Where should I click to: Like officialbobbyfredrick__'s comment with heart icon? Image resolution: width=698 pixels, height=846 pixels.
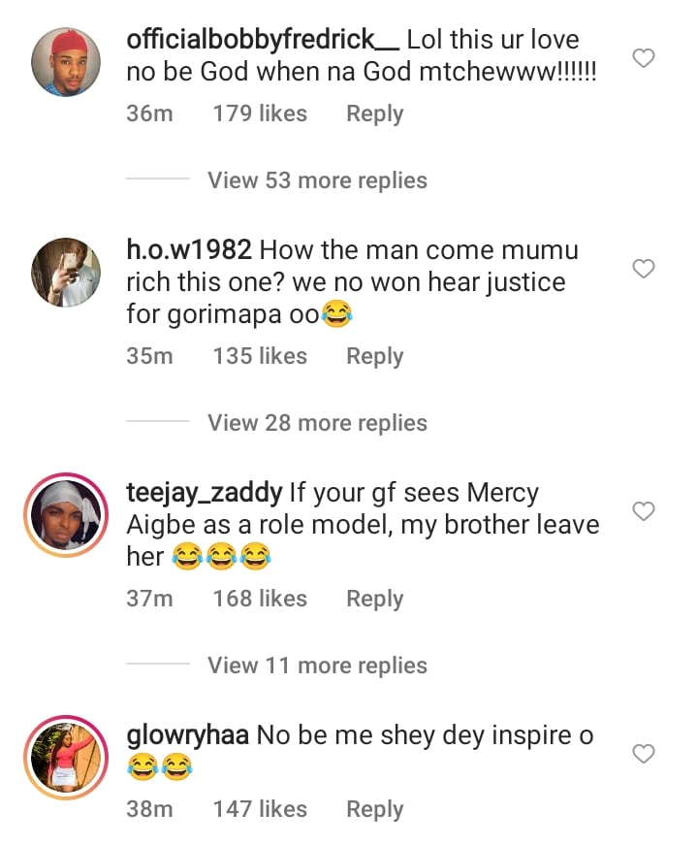coord(644,59)
